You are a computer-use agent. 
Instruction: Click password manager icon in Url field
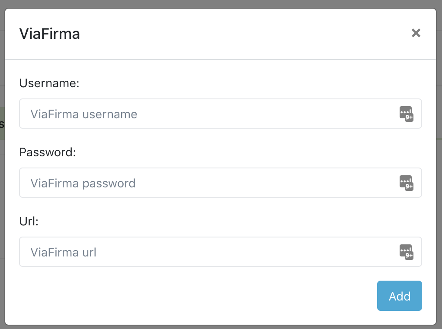coord(406,252)
